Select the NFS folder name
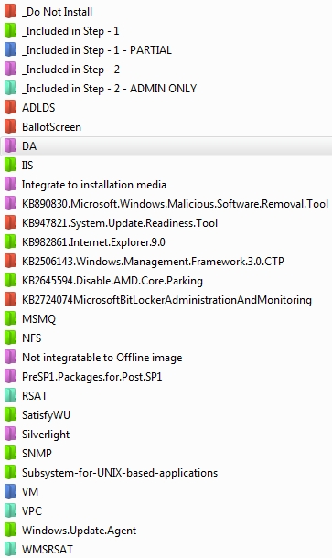 (x=32, y=338)
